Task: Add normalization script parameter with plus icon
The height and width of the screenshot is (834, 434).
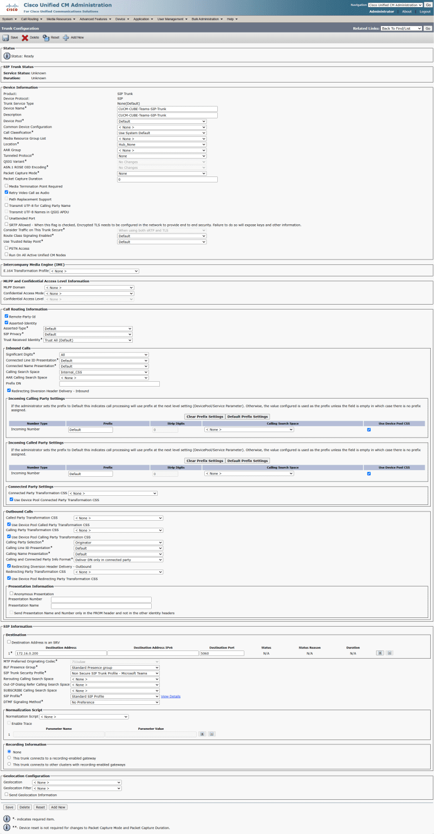Action: point(202,734)
